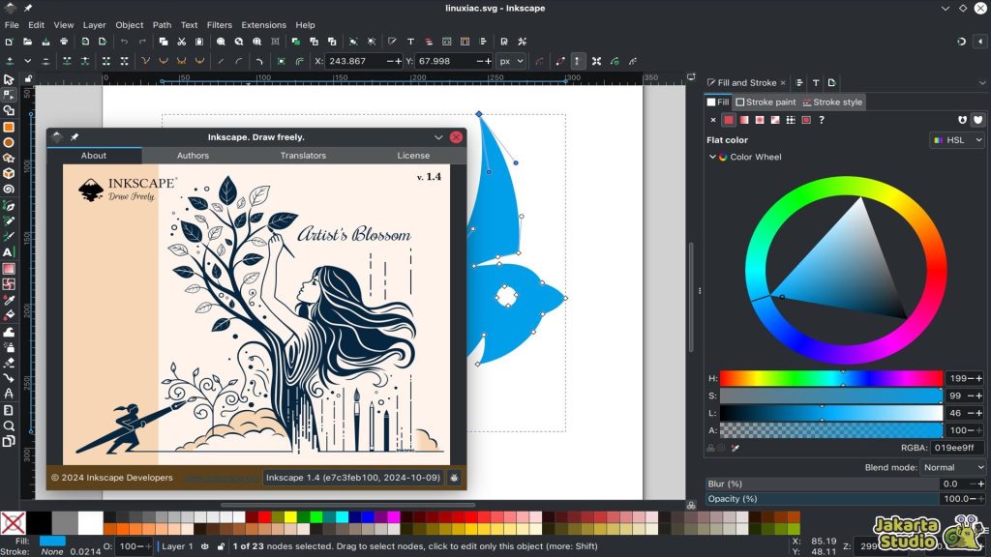This screenshot has height=557, width=991.
Task: Toggle pin on the About dialog
Action: (75, 137)
